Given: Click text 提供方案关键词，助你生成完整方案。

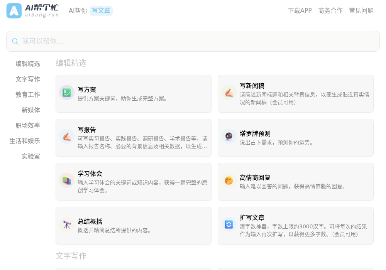Looking at the screenshot, I should (123, 99).
